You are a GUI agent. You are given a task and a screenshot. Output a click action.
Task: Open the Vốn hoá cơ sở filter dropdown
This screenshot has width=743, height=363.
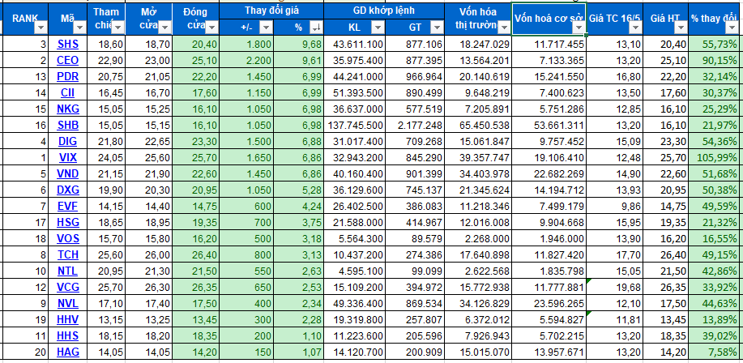[579, 28]
